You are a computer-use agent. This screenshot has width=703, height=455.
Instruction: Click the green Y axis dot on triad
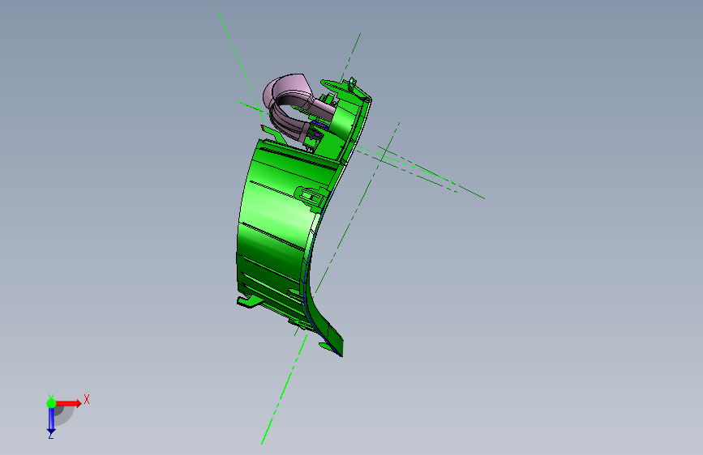(x=51, y=403)
